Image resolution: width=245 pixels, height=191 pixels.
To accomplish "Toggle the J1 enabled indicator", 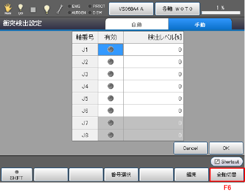I will 111,49.
